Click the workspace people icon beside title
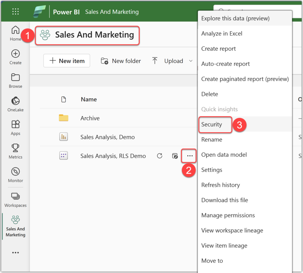 [45, 35]
